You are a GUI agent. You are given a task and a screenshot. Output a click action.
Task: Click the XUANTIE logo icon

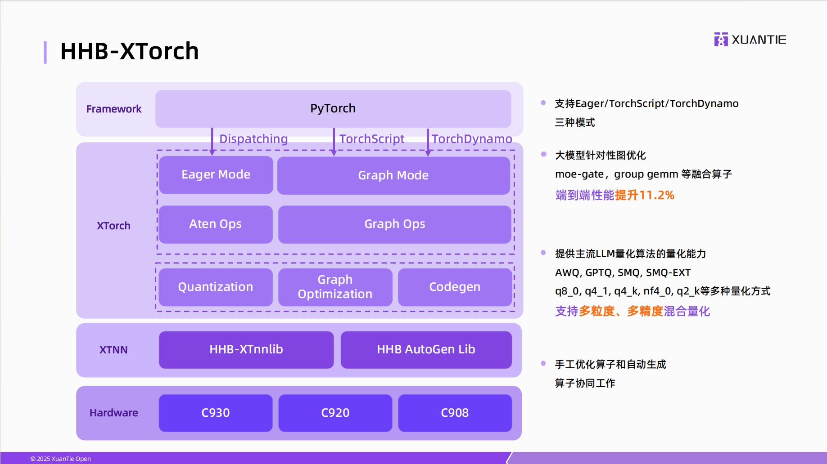(x=721, y=40)
